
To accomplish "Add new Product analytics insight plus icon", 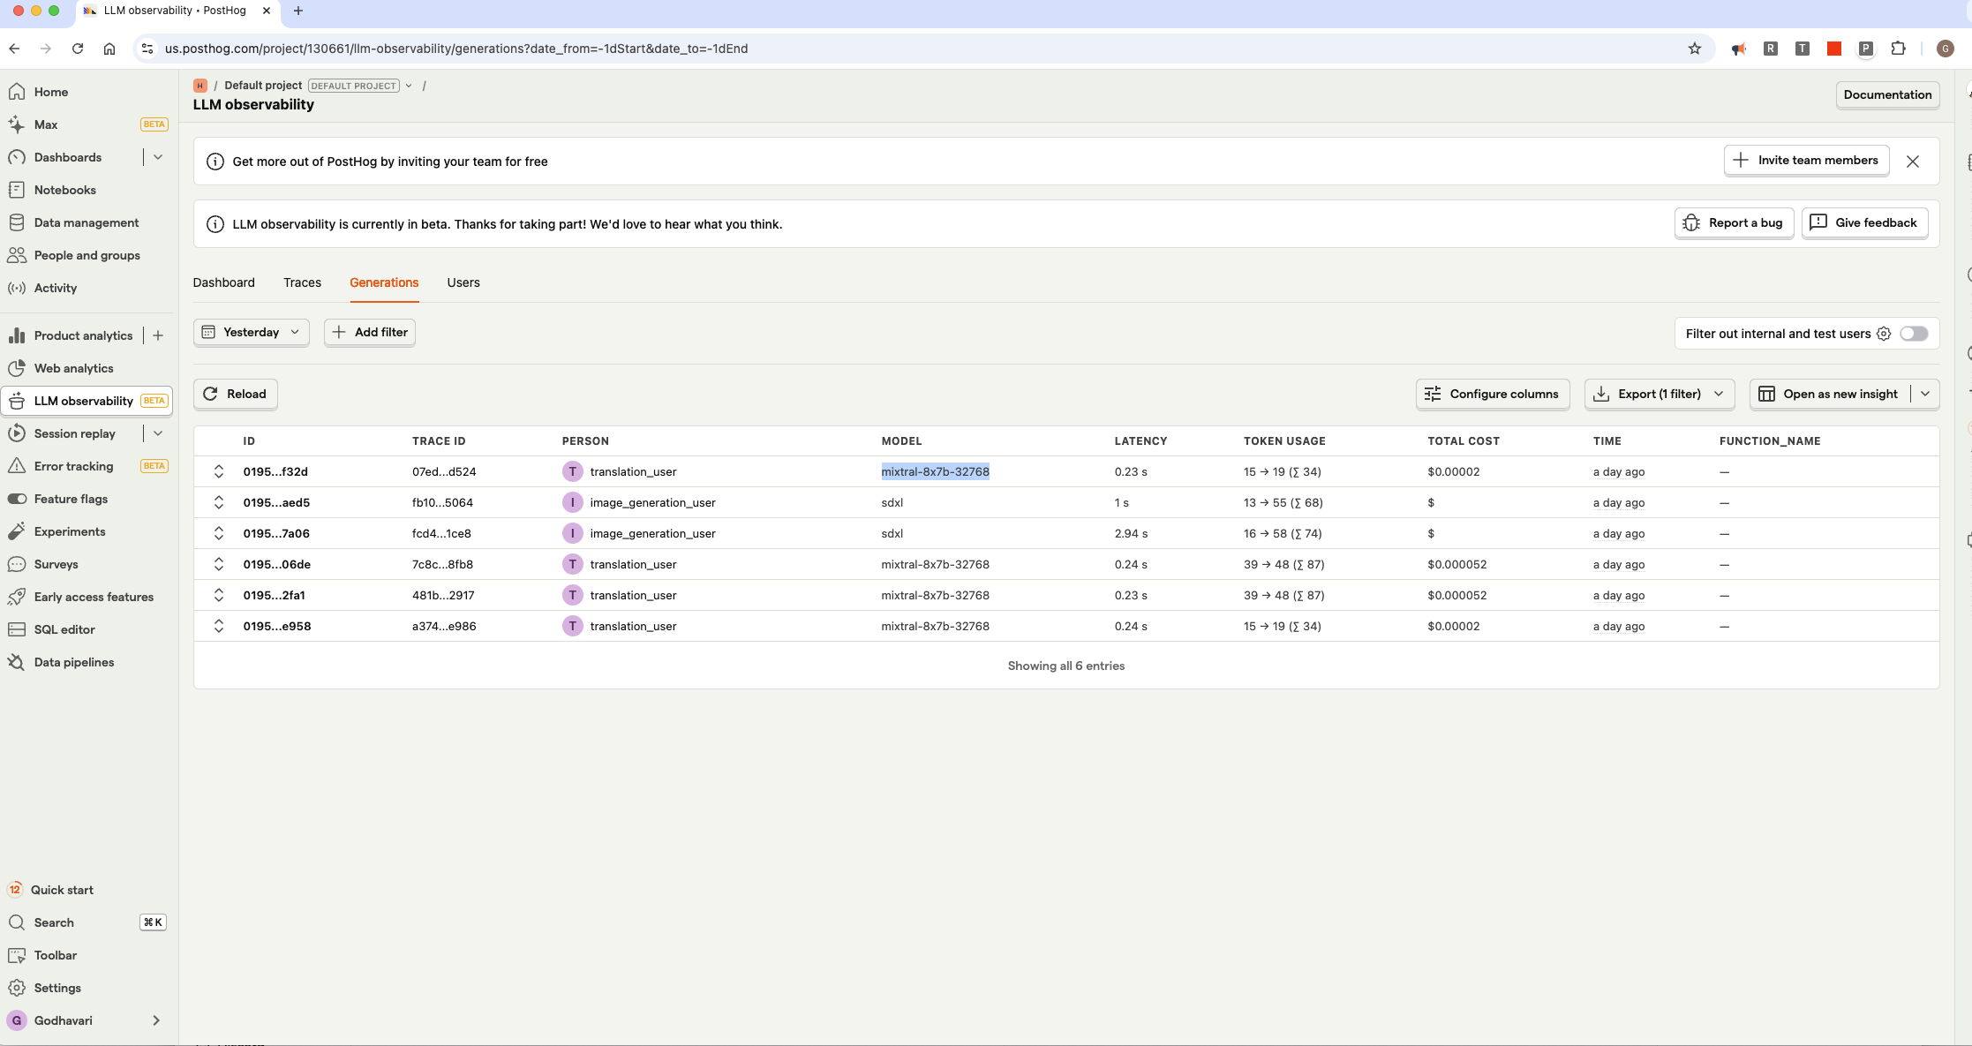I will [x=158, y=335].
